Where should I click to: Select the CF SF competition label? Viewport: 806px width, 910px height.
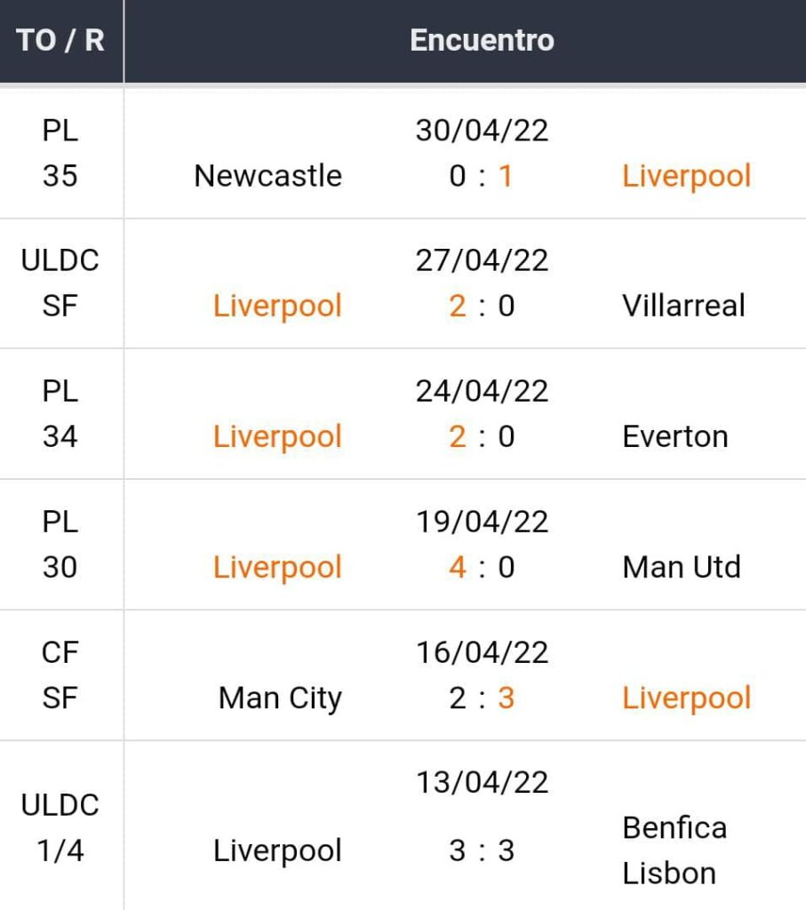(60, 675)
